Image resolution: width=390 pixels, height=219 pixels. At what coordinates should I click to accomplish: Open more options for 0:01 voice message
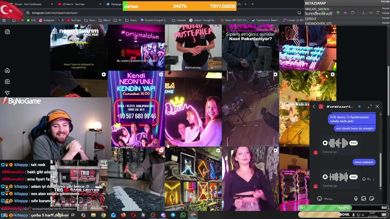click(x=374, y=179)
